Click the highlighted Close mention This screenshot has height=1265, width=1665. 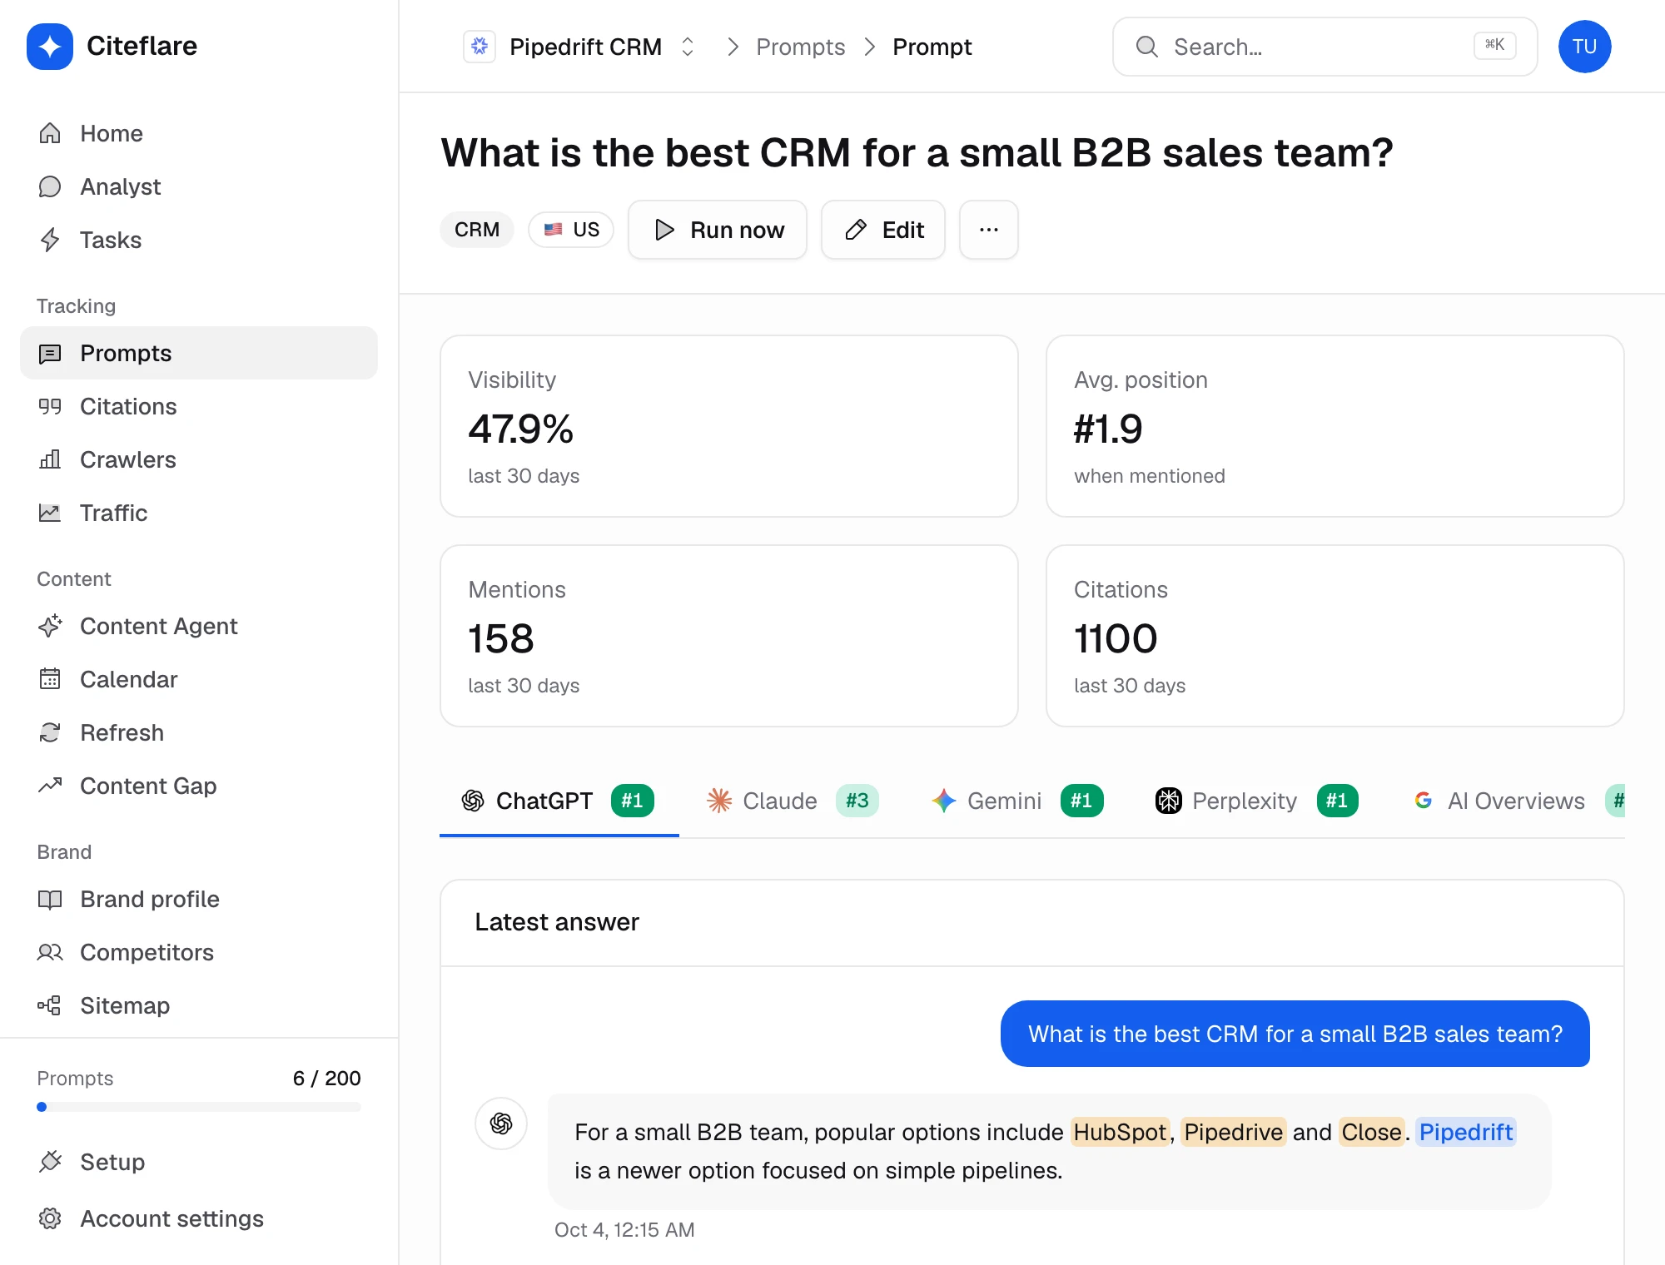(1371, 1132)
